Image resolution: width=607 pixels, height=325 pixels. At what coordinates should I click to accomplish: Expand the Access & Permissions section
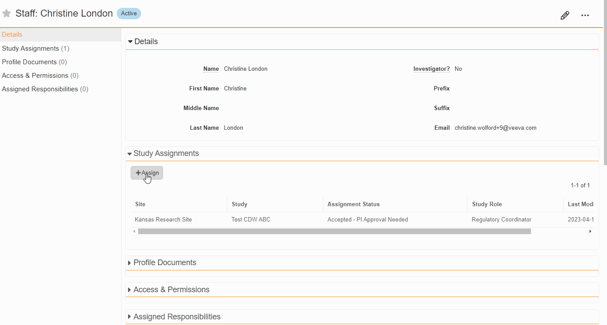coord(129,290)
